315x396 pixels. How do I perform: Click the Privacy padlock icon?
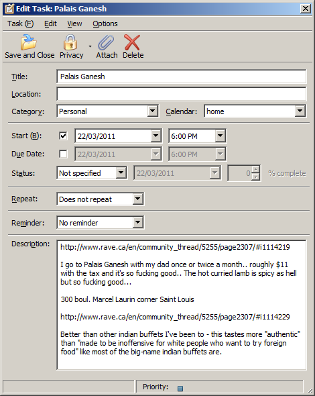[70, 42]
